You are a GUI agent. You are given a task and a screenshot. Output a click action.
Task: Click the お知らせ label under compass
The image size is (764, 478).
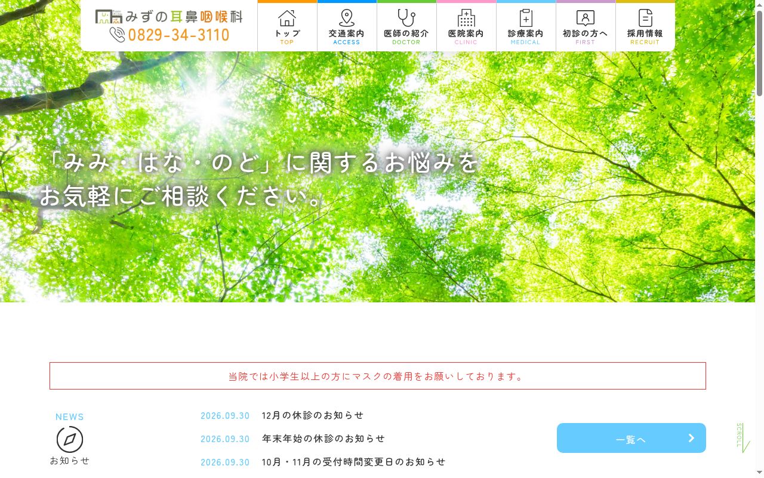click(70, 461)
